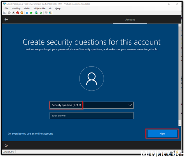
Task: Go back using the left arrow
Action: [x=6, y=20]
